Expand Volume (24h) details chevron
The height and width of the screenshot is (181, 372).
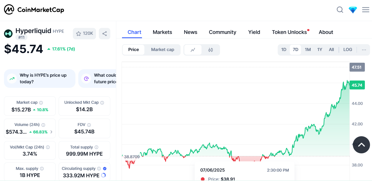pos(51,132)
